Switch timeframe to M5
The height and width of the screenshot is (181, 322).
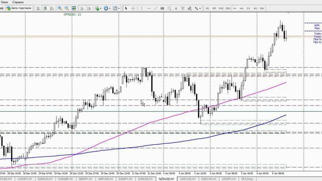(x=214, y=9)
